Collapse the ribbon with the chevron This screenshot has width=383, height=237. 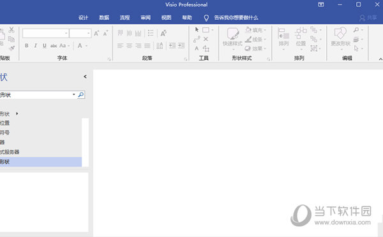380,59
